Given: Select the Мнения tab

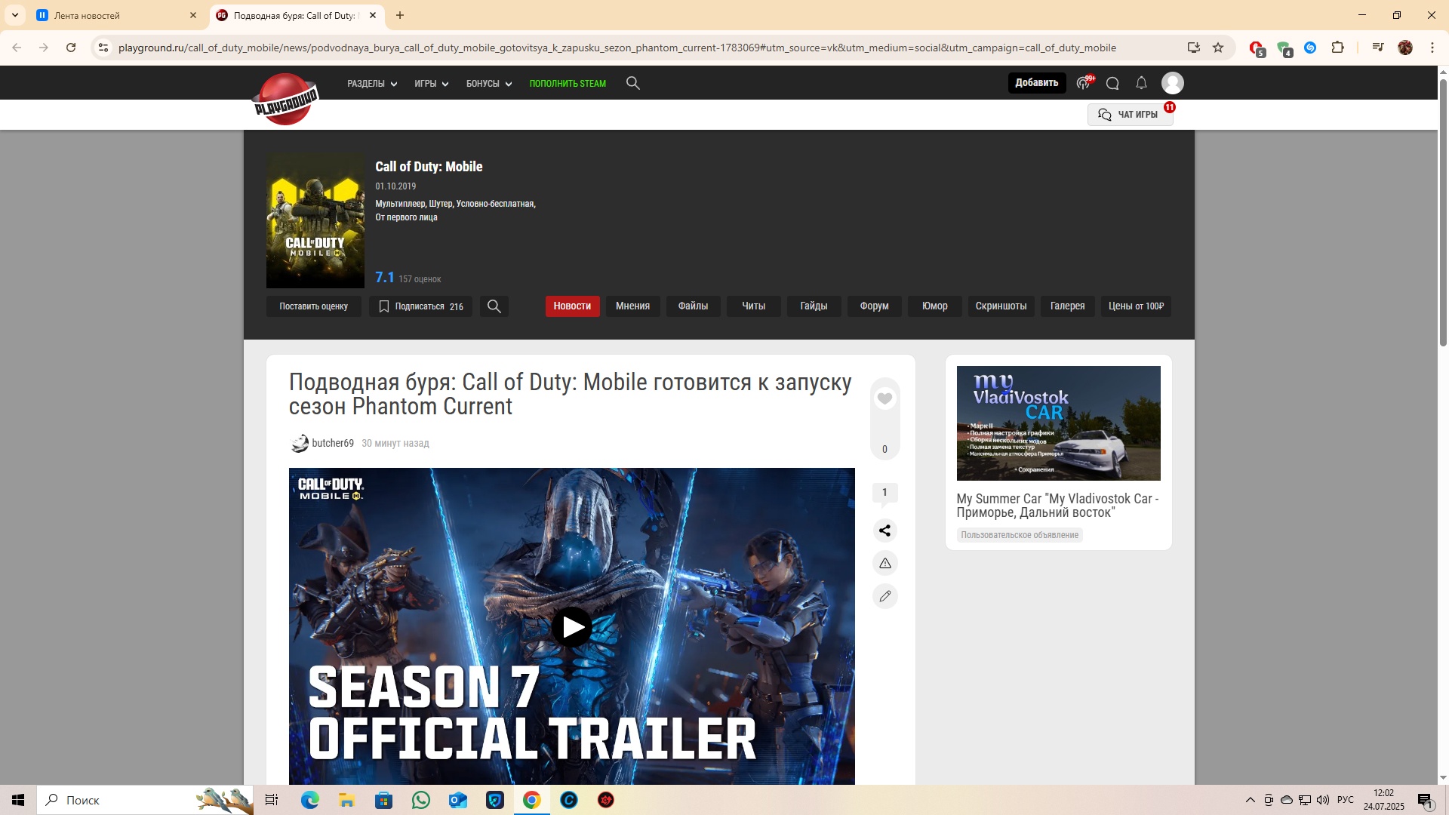Looking at the screenshot, I should [x=632, y=306].
